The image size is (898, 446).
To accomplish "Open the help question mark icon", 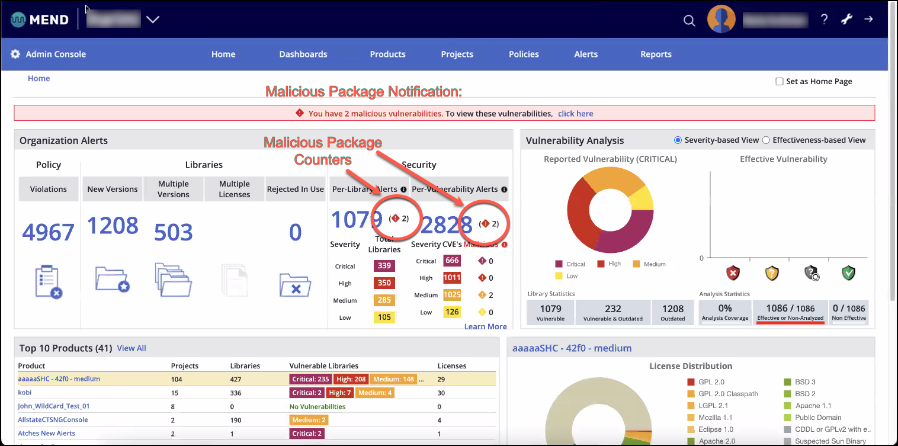I will [824, 19].
